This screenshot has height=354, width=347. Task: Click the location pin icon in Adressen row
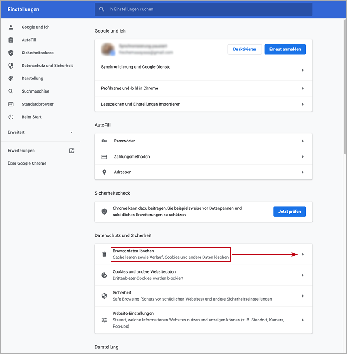104,172
